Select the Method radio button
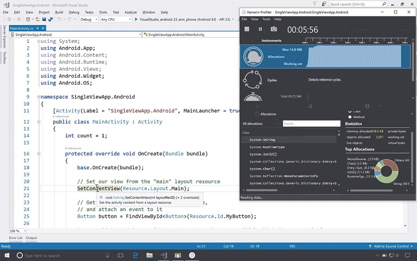 [350, 117]
